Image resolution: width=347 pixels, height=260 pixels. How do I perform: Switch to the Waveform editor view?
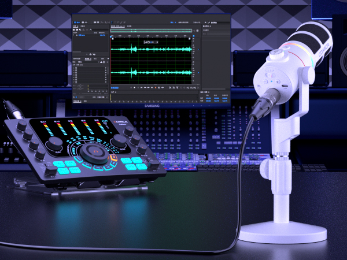coord(77,23)
